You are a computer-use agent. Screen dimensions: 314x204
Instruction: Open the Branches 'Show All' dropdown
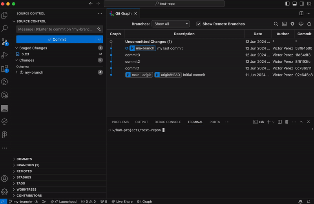click(x=170, y=24)
